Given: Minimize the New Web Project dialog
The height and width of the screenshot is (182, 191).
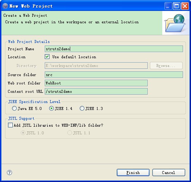Looking at the screenshot, I should tap(168, 6).
